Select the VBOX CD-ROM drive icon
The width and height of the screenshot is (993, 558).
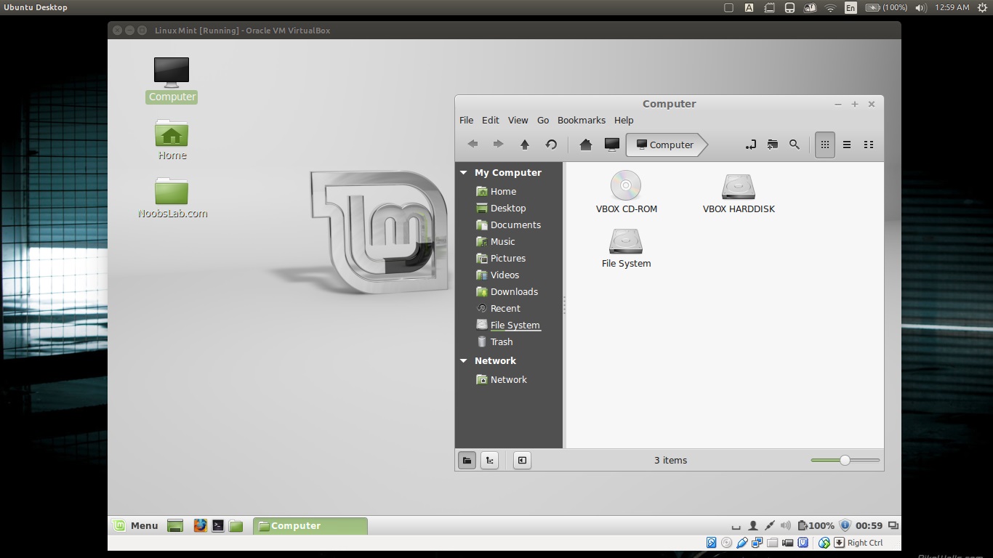pos(626,193)
